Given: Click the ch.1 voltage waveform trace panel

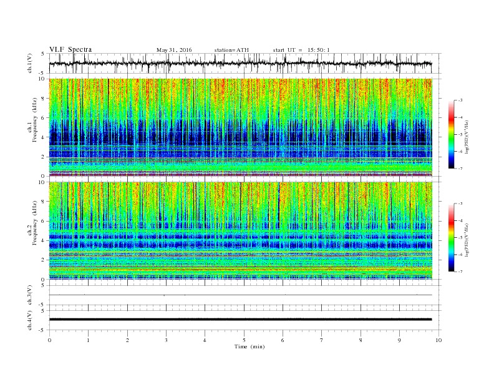Looking at the screenshot, I should (245, 63).
